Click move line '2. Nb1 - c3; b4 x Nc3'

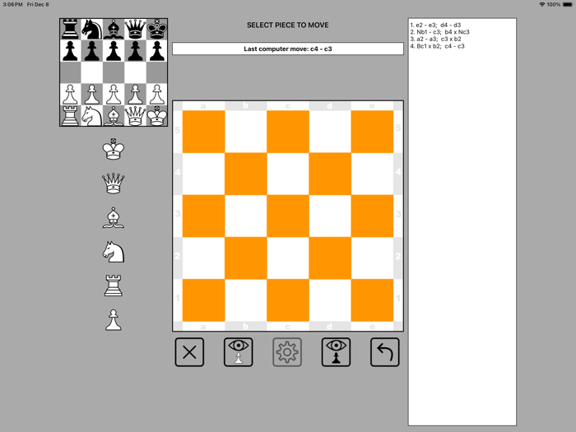coord(439,32)
